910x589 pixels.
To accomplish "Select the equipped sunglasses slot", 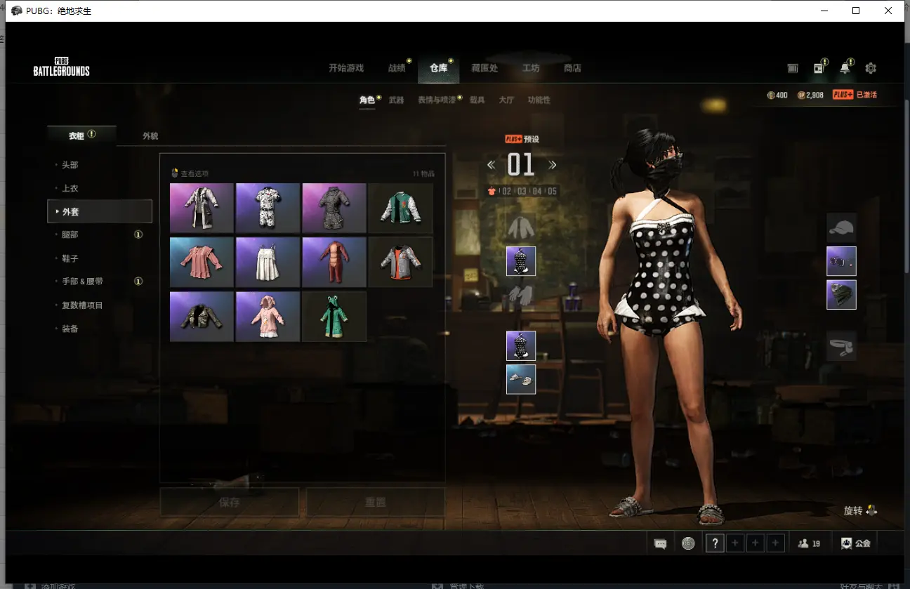I will point(841,261).
